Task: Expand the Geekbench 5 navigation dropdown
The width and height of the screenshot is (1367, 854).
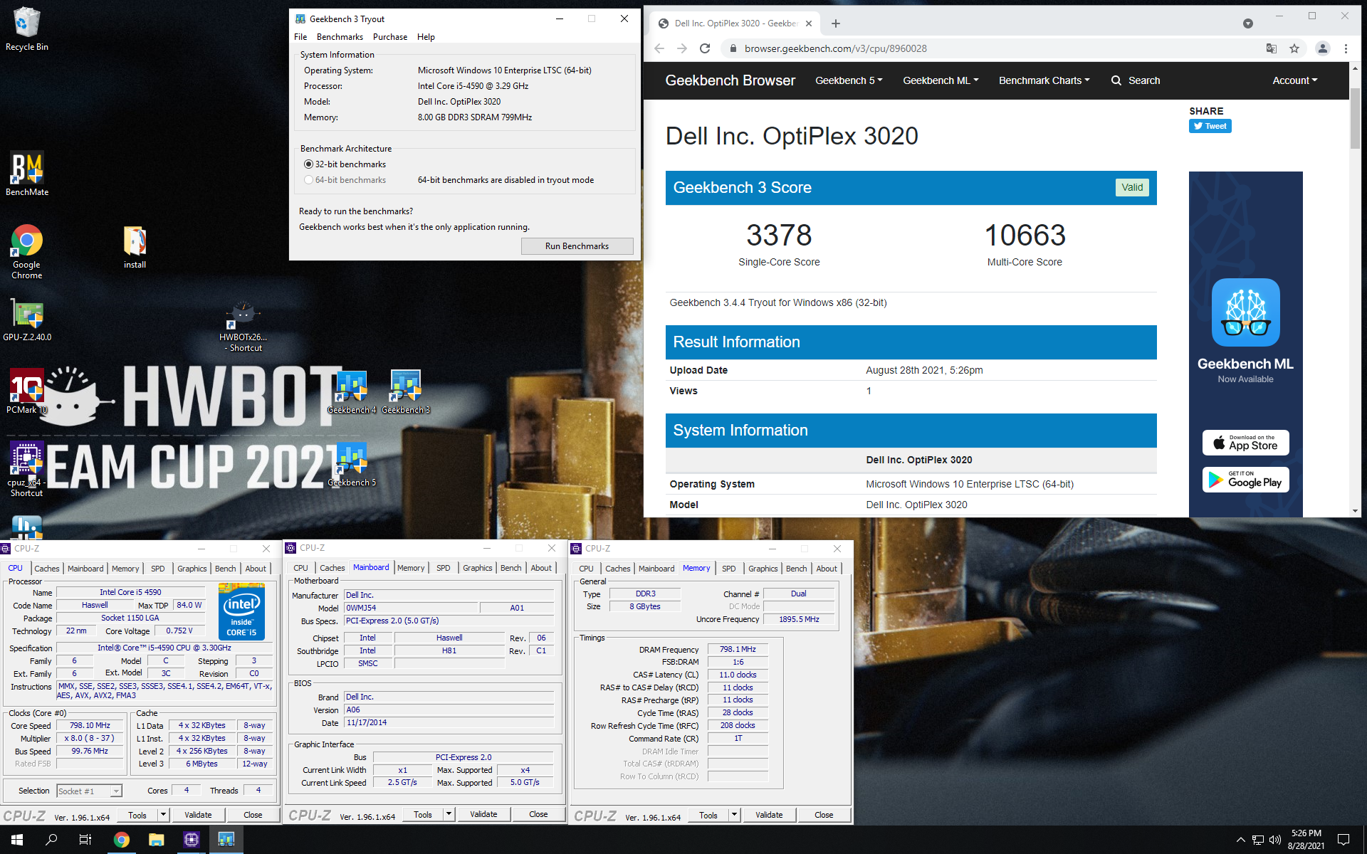Action: coord(849,80)
